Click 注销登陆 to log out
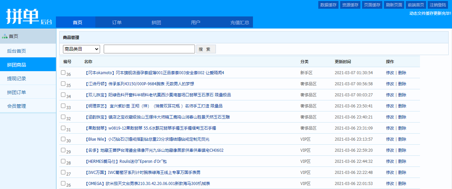The width and height of the screenshot is (452, 189). tap(438, 5)
